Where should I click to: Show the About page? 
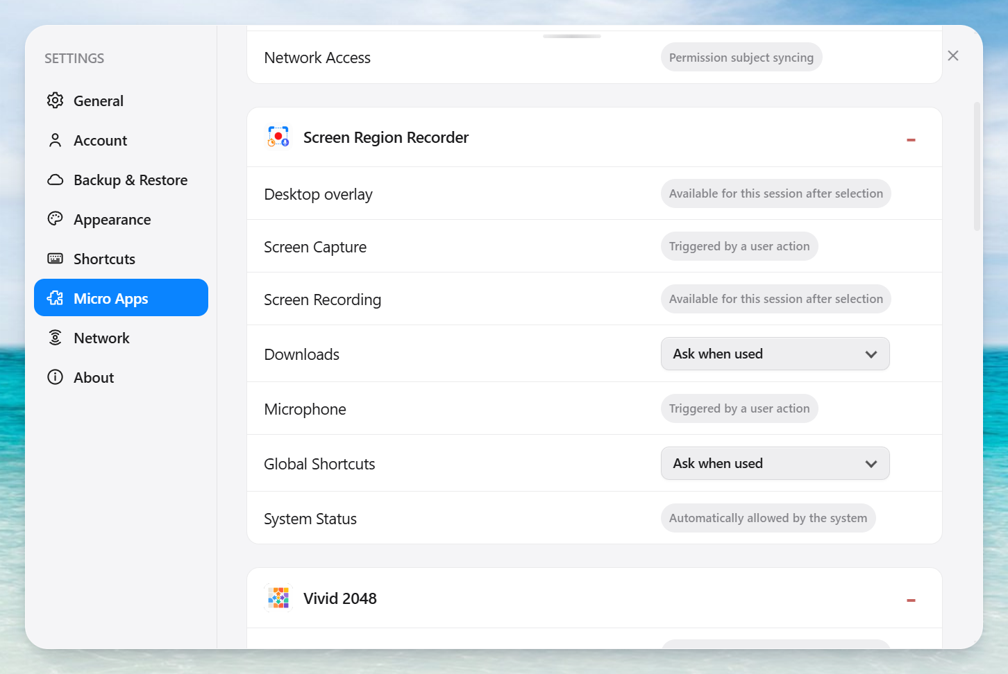tap(121, 377)
